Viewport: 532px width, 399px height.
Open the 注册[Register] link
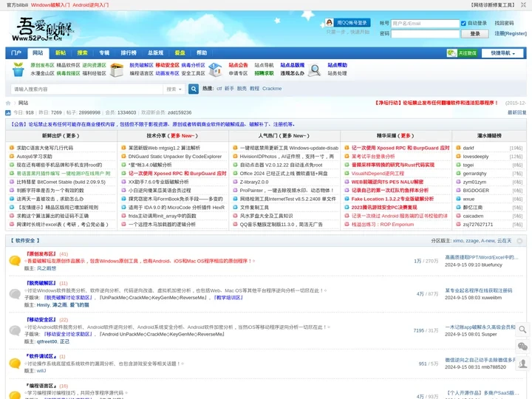pyautogui.click(x=511, y=33)
